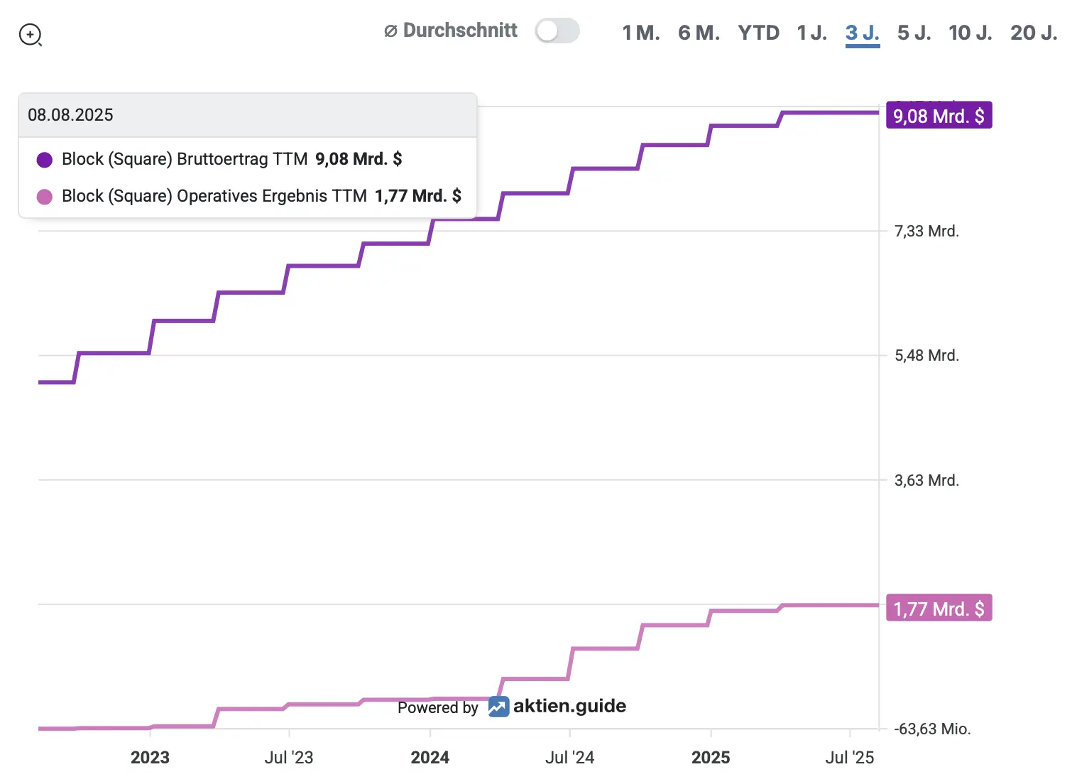Click the Durchschnitt label text

click(x=460, y=31)
